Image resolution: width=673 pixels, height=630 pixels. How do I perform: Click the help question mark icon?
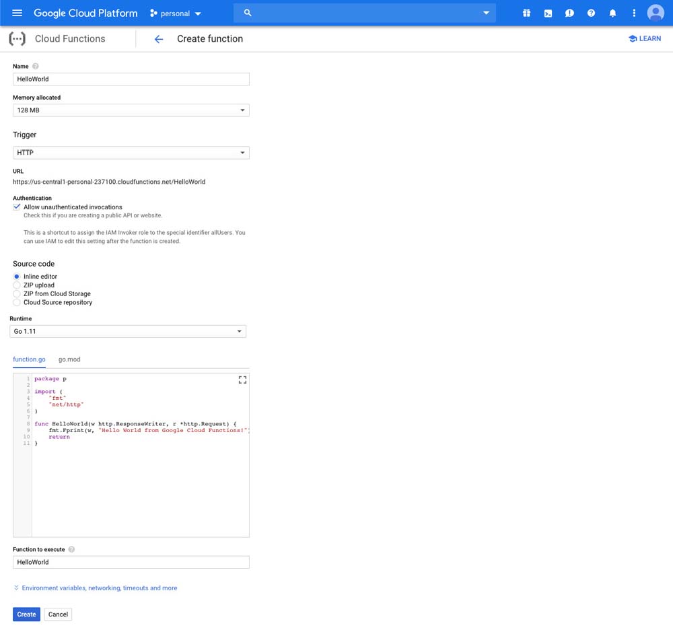[x=591, y=13]
